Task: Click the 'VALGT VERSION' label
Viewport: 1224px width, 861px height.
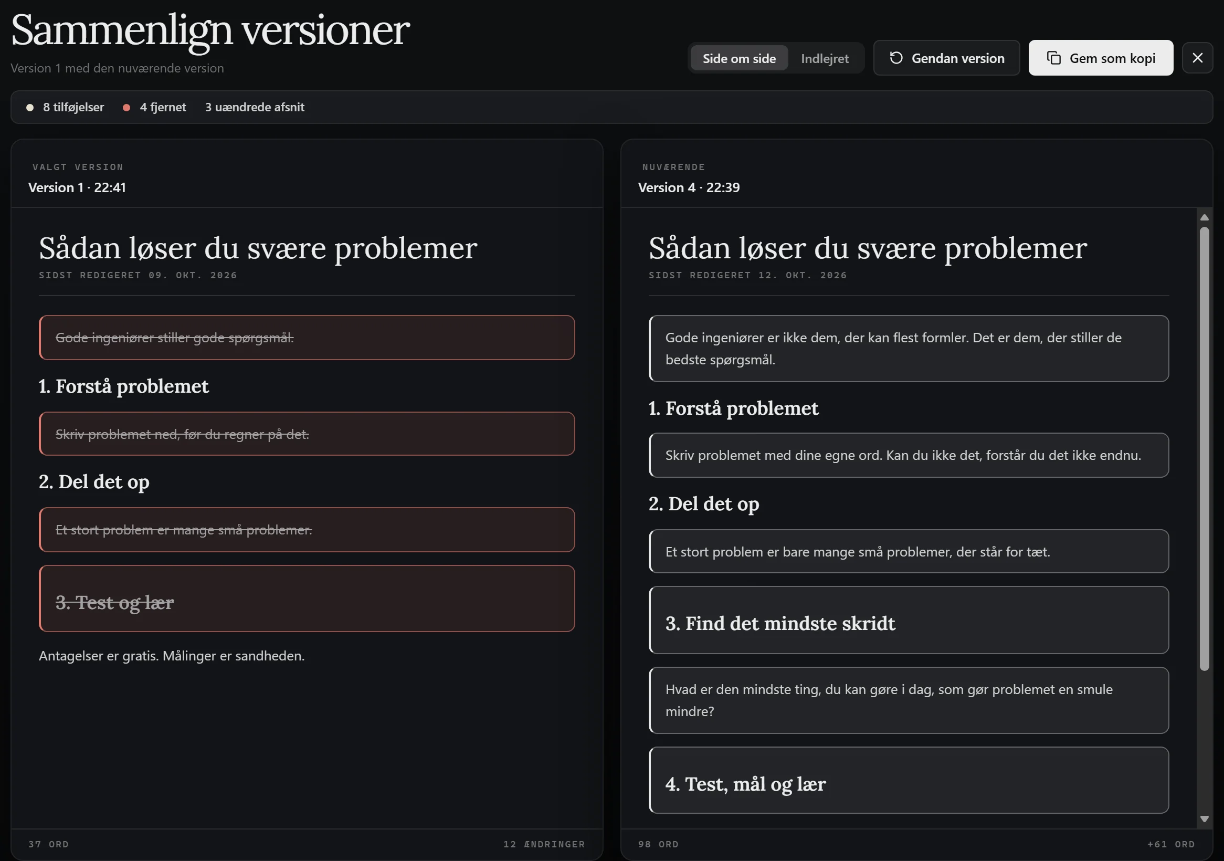Action: pos(78,167)
